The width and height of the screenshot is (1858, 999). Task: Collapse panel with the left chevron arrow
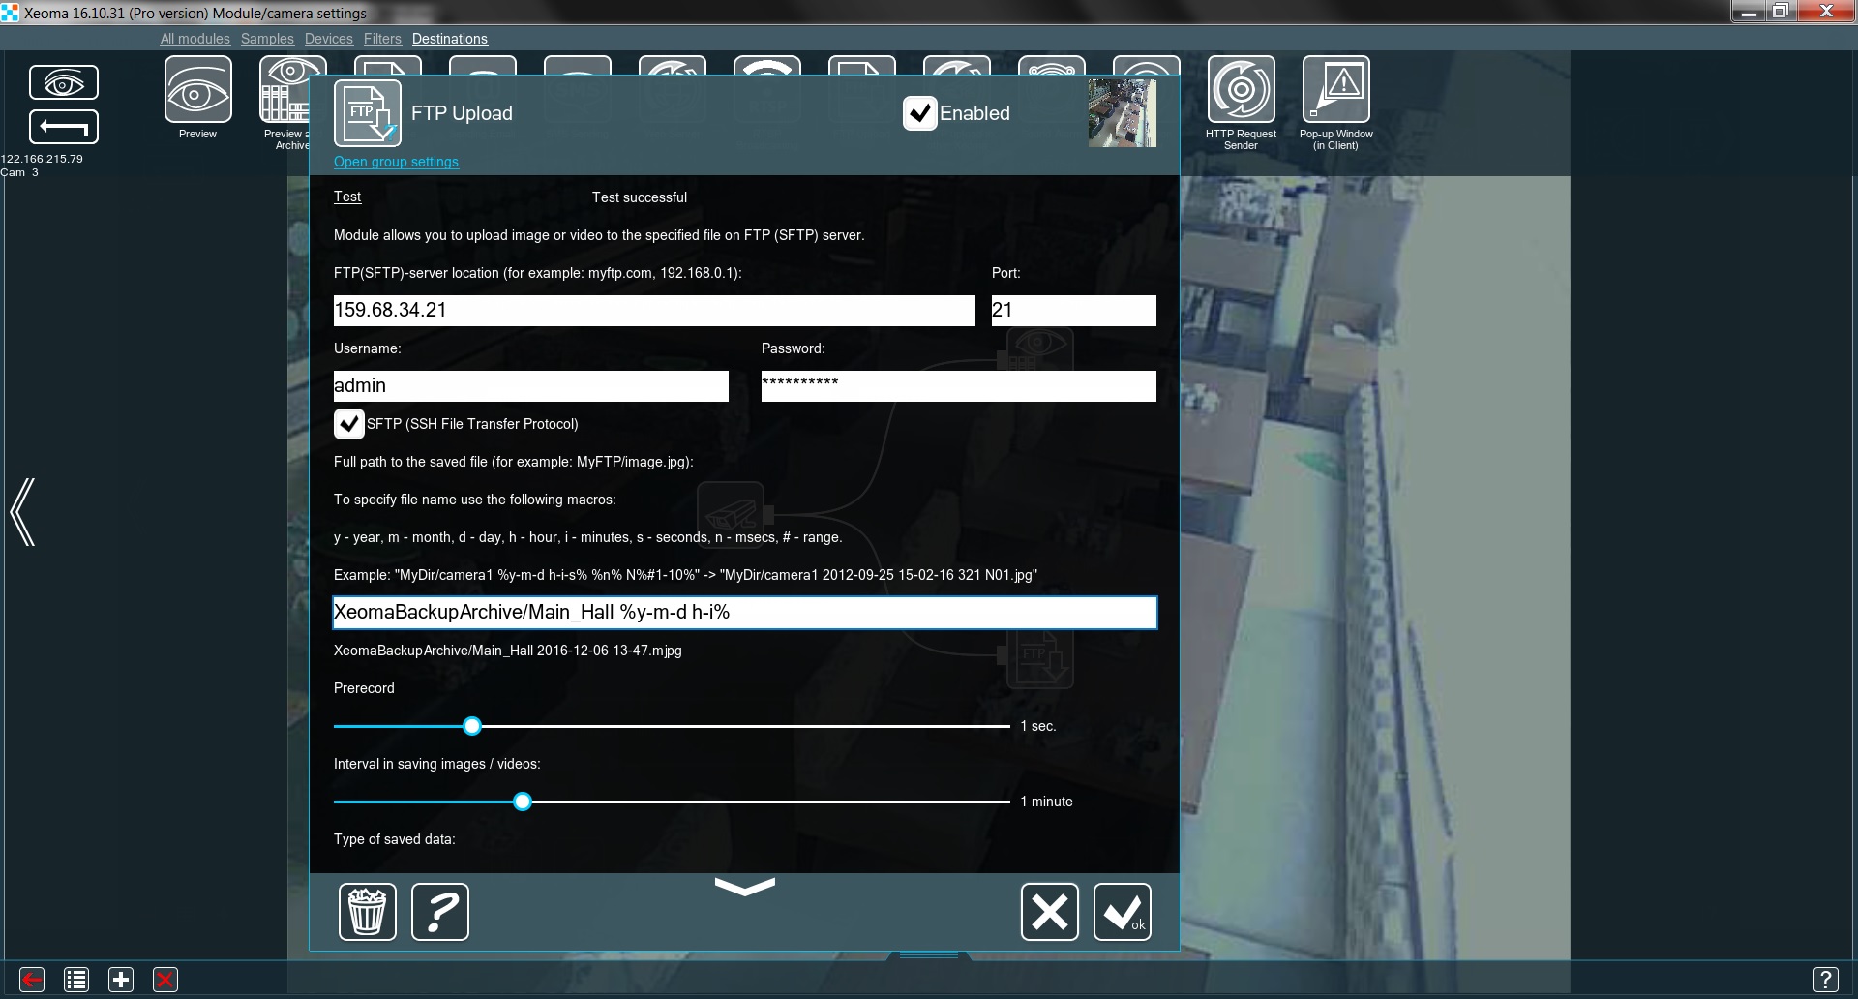pyautogui.click(x=23, y=512)
